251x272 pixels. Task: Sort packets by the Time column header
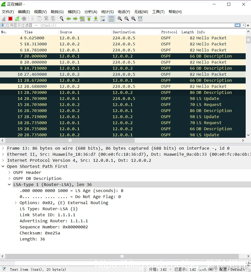41,32
